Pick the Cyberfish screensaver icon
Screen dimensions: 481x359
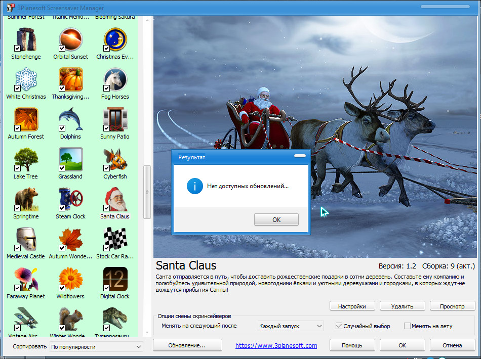click(115, 159)
